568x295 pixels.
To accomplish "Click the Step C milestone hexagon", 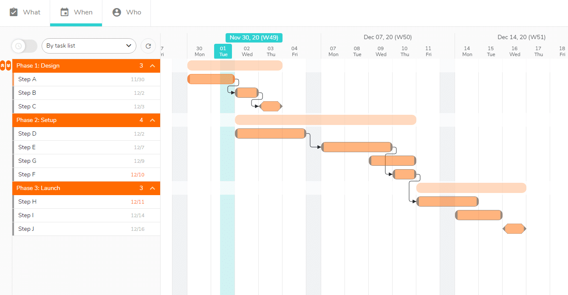I will point(271,106).
